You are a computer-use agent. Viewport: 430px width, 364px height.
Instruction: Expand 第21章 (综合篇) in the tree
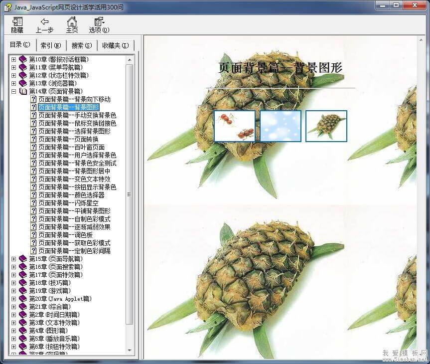point(13,306)
